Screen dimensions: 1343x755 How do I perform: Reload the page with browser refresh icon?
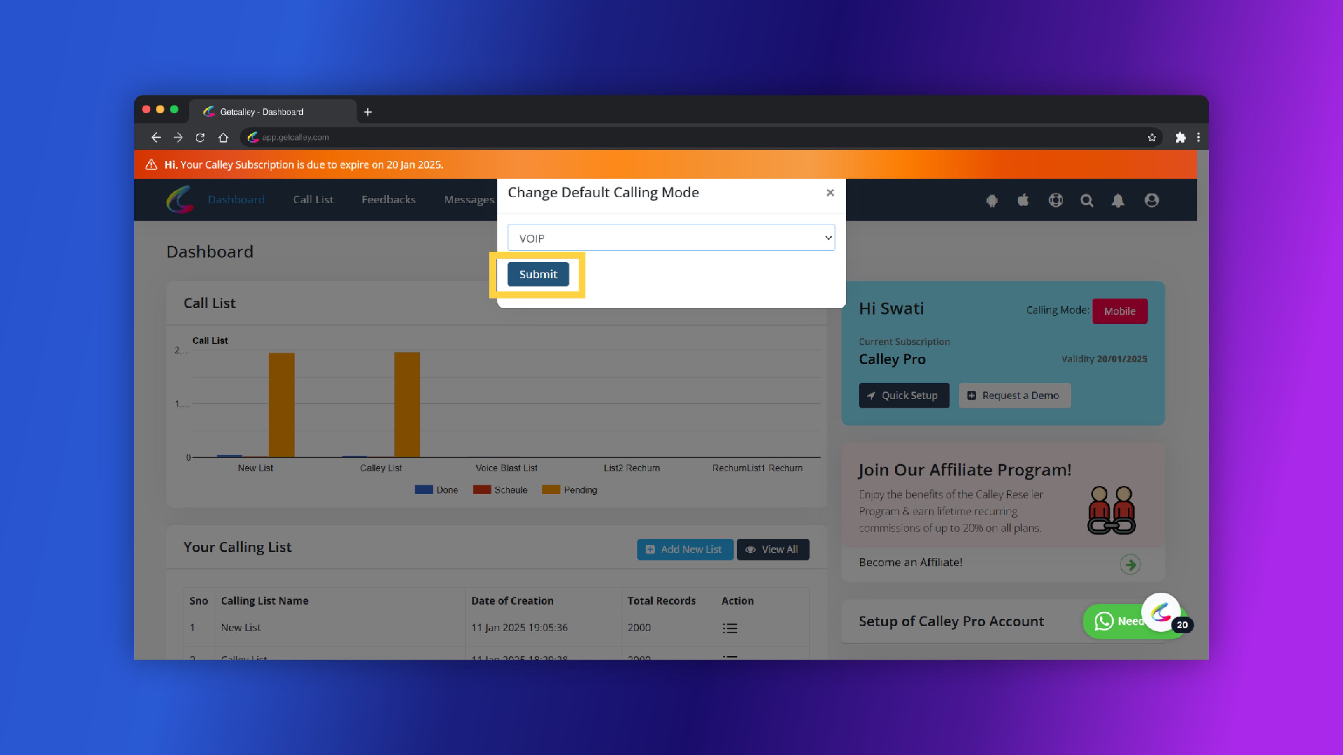[200, 137]
